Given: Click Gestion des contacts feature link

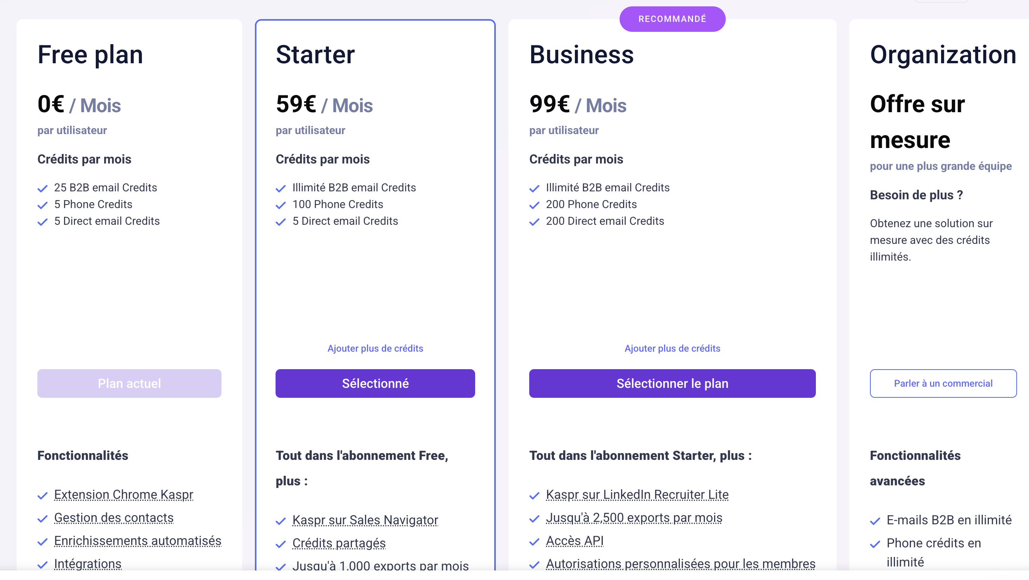Looking at the screenshot, I should [x=114, y=518].
